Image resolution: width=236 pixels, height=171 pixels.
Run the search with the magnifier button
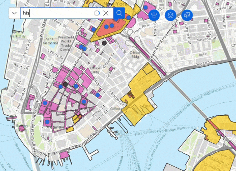pyautogui.click(x=119, y=13)
